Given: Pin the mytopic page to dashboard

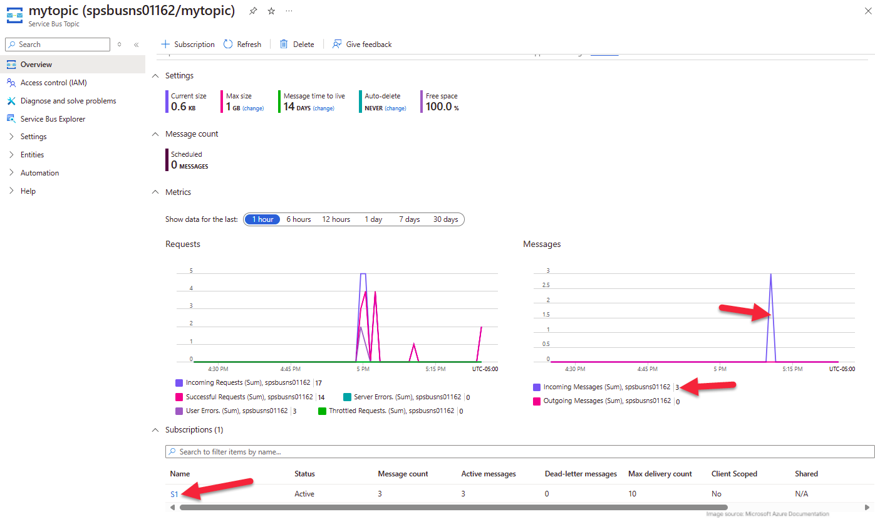Looking at the screenshot, I should [x=252, y=11].
